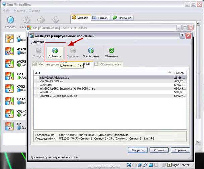Image resolution: width=204 pixels, height=169 pixels.
Task: Select the XP machine icon at list bottom
Action: tap(9, 126)
